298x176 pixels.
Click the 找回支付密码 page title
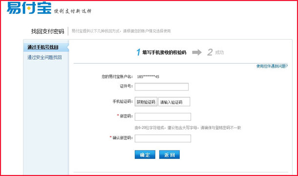[48, 31]
